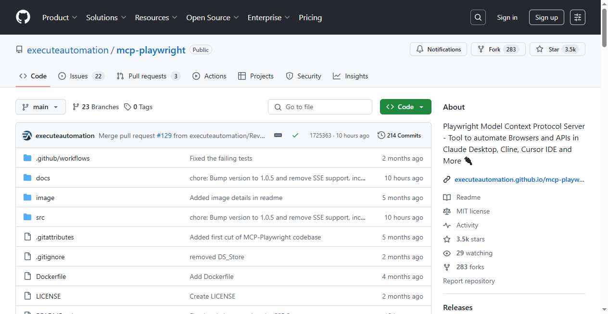Fork the repository with Fork button
The width and height of the screenshot is (608, 314).
(x=497, y=49)
